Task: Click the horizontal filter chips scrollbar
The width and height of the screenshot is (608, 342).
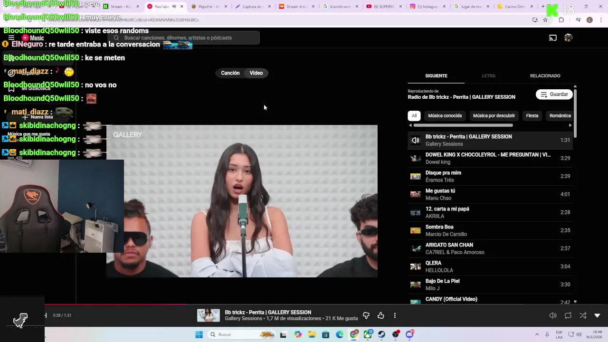Action: click(x=463, y=125)
